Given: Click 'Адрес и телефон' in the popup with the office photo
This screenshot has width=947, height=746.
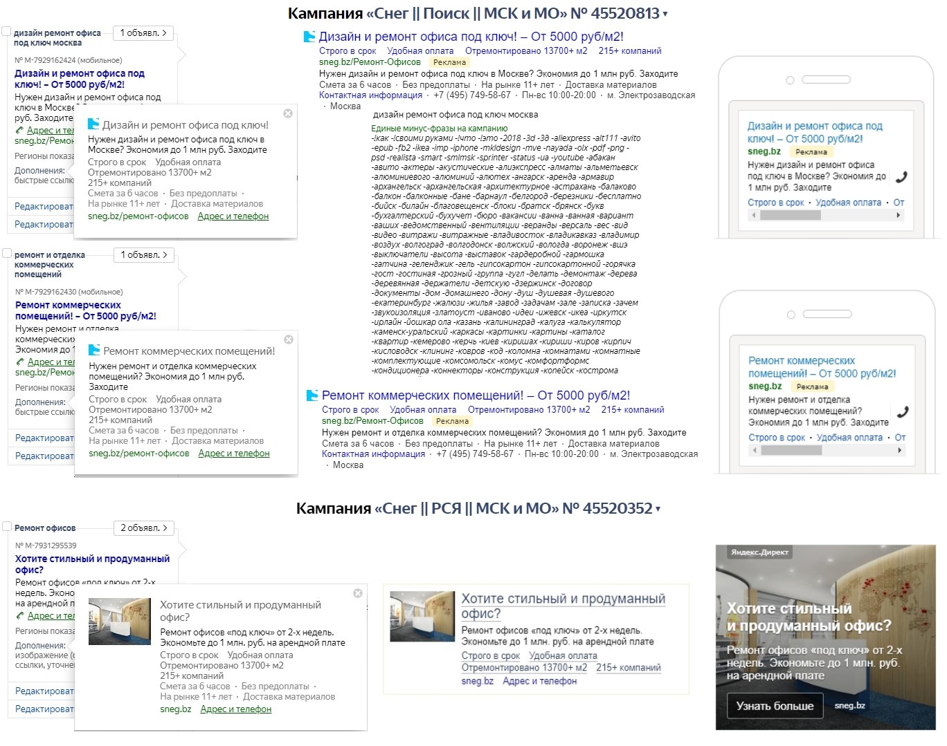Looking at the screenshot, I should pyautogui.click(x=236, y=709).
